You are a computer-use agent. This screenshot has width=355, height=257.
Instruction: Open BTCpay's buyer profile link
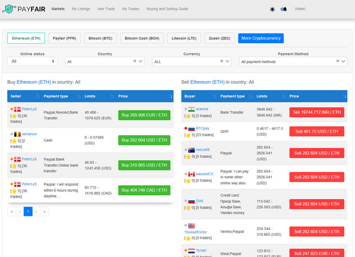coord(202,128)
